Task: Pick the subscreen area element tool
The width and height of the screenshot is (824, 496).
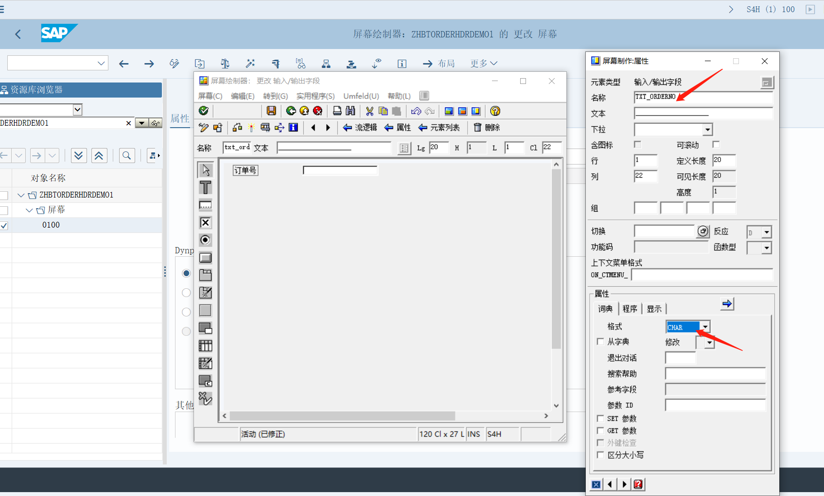Action: [206, 328]
